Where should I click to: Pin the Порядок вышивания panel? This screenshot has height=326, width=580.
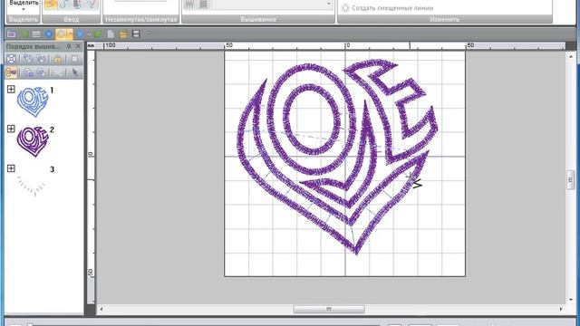[x=69, y=46]
